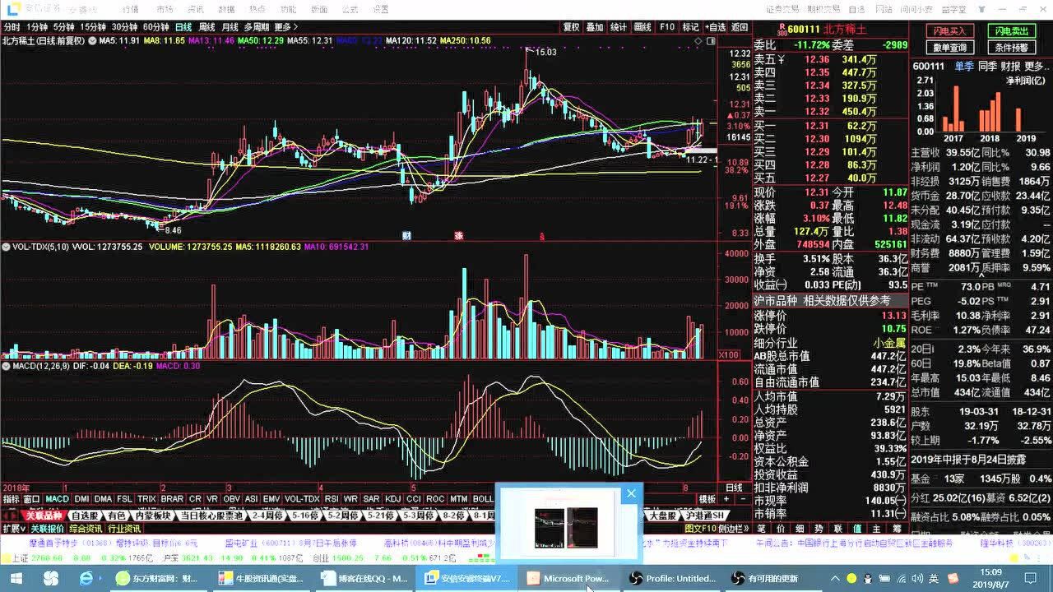Click the 条件预警 alert button
The width and height of the screenshot is (1053, 592).
(x=1012, y=48)
